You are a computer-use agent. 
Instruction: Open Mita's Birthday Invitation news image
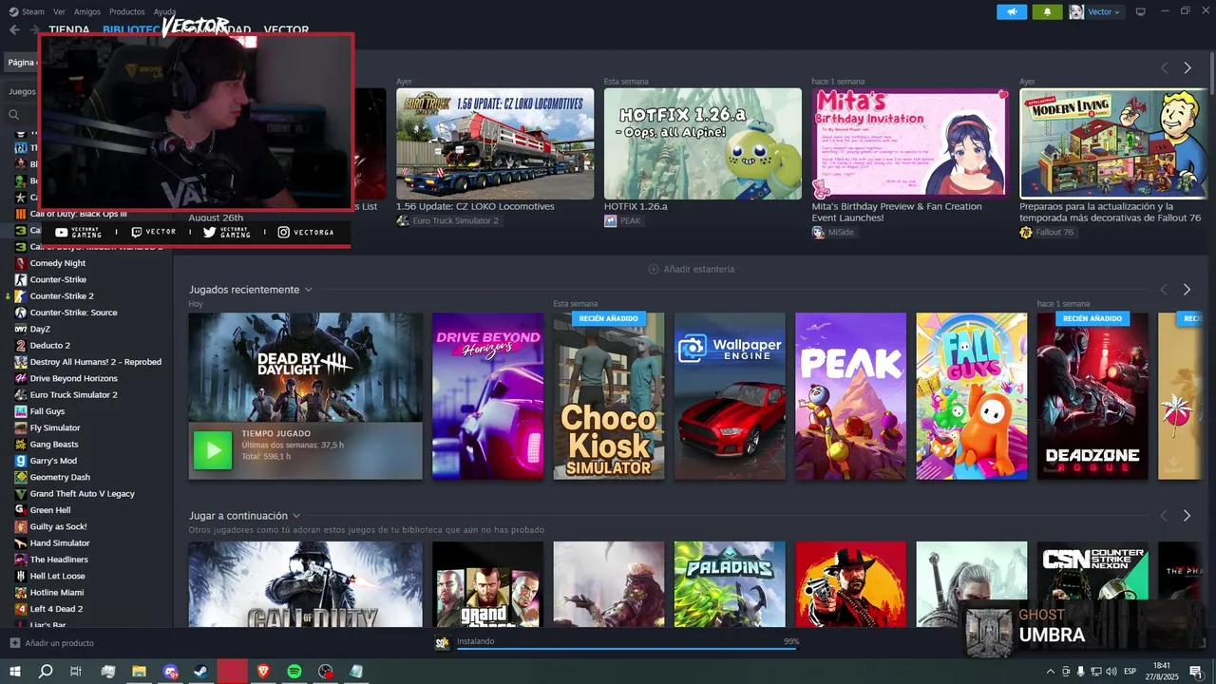910,143
